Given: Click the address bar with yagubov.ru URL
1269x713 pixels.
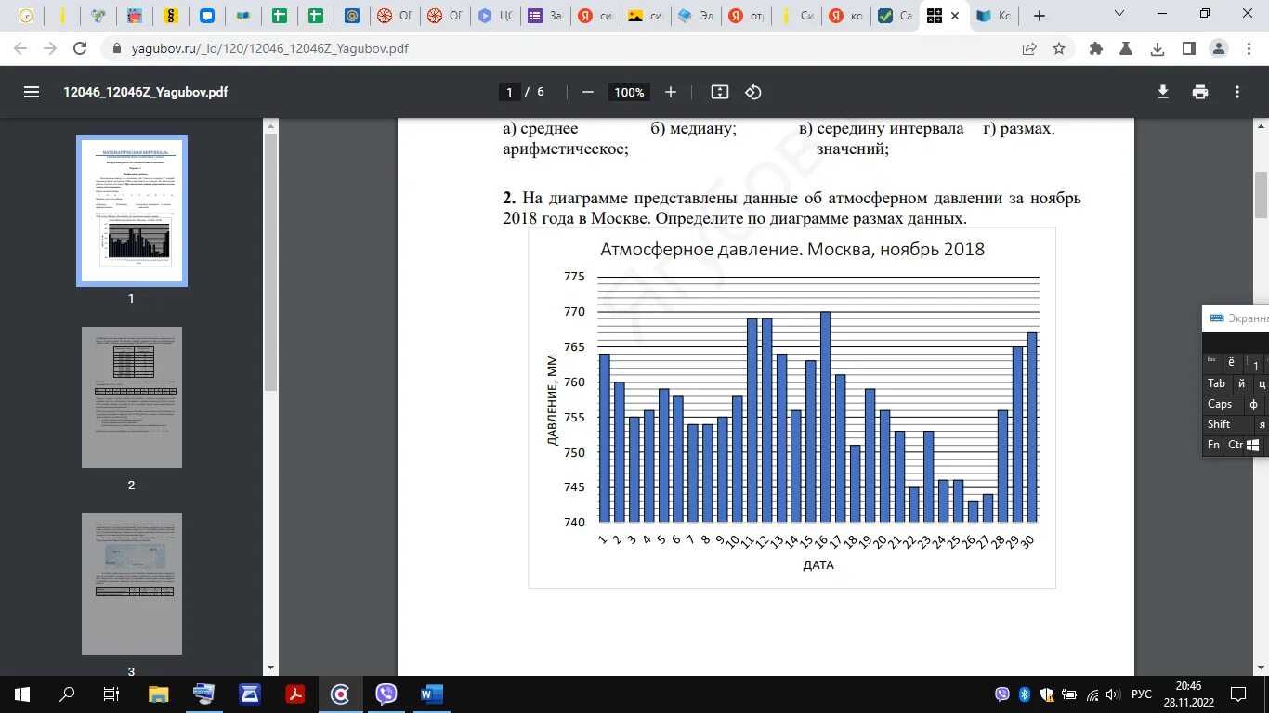Looking at the screenshot, I should click(557, 48).
